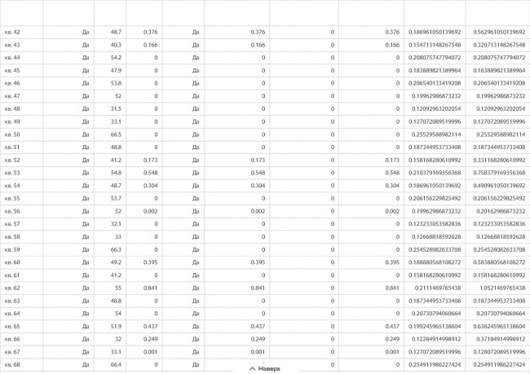Select the row label кв. 58

[x=12, y=237]
